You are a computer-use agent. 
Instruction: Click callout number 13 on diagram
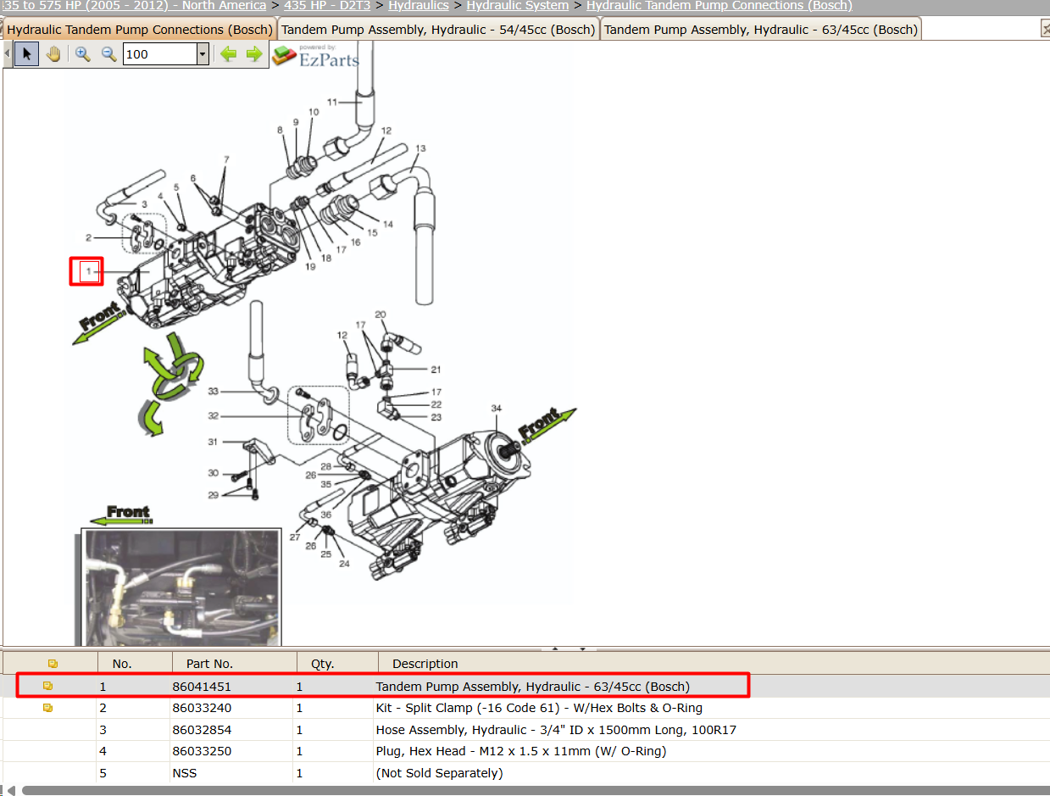coord(420,148)
